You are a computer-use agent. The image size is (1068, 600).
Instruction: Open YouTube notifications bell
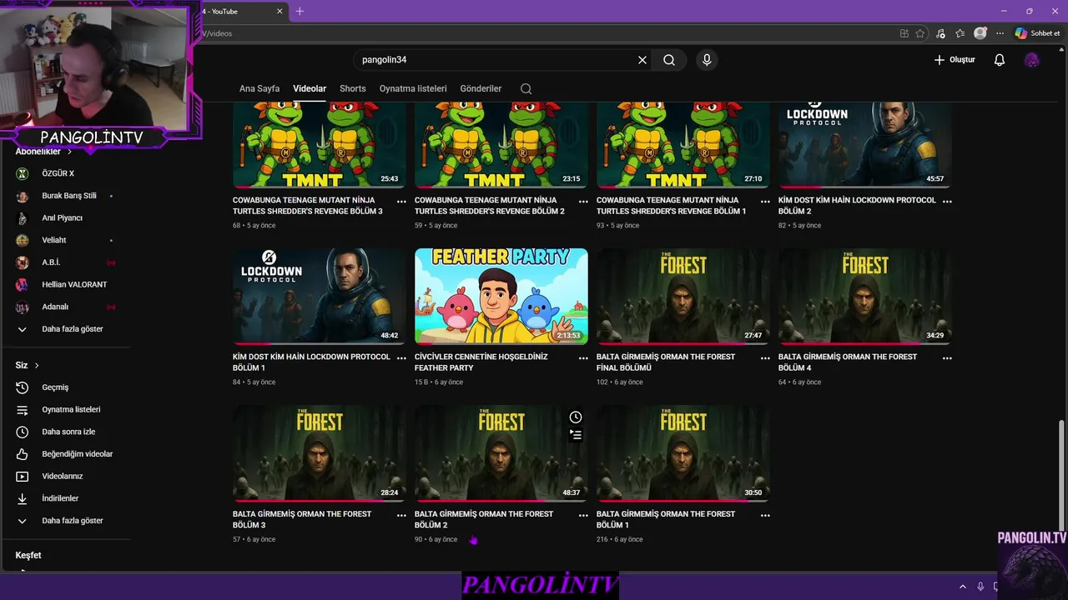1000,60
